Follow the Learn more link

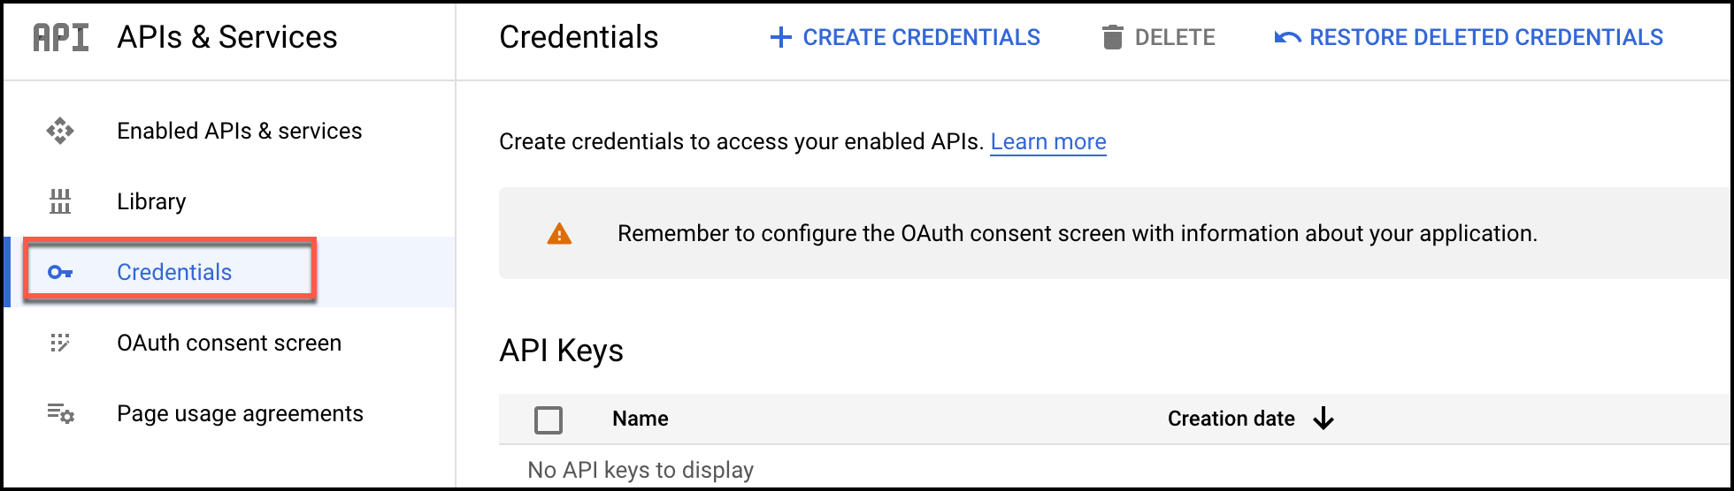1047,141
